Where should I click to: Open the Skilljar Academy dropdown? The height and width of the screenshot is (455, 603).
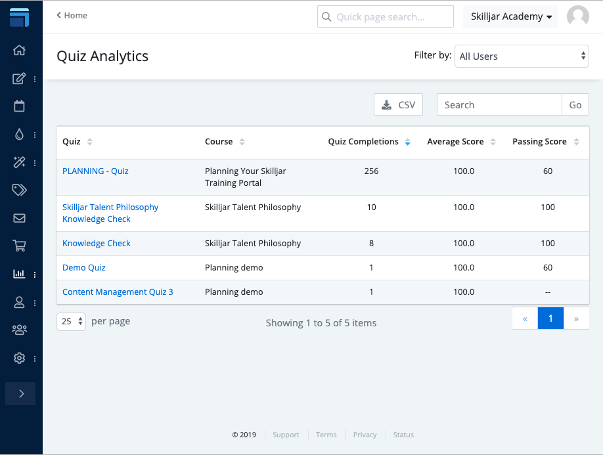510,16
